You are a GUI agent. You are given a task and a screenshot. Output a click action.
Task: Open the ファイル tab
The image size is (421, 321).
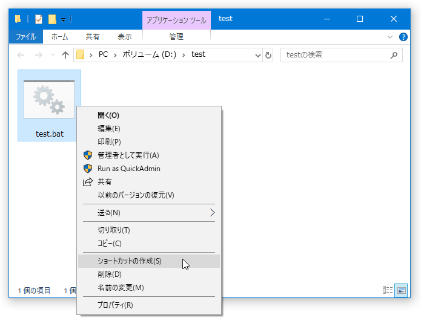(x=26, y=37)
